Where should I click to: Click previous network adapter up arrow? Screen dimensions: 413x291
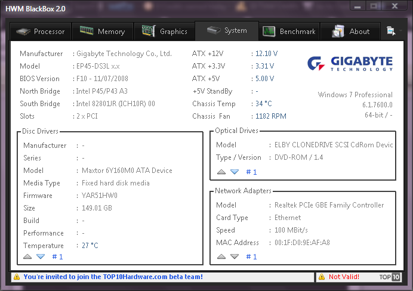point(221,256)
